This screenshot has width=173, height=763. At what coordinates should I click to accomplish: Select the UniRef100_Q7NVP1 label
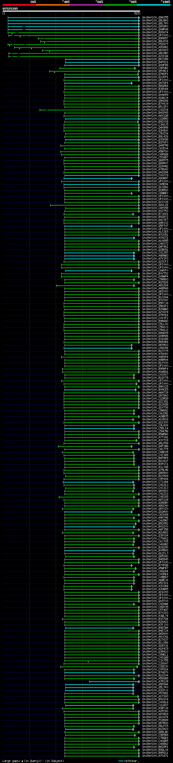point(155,74)
